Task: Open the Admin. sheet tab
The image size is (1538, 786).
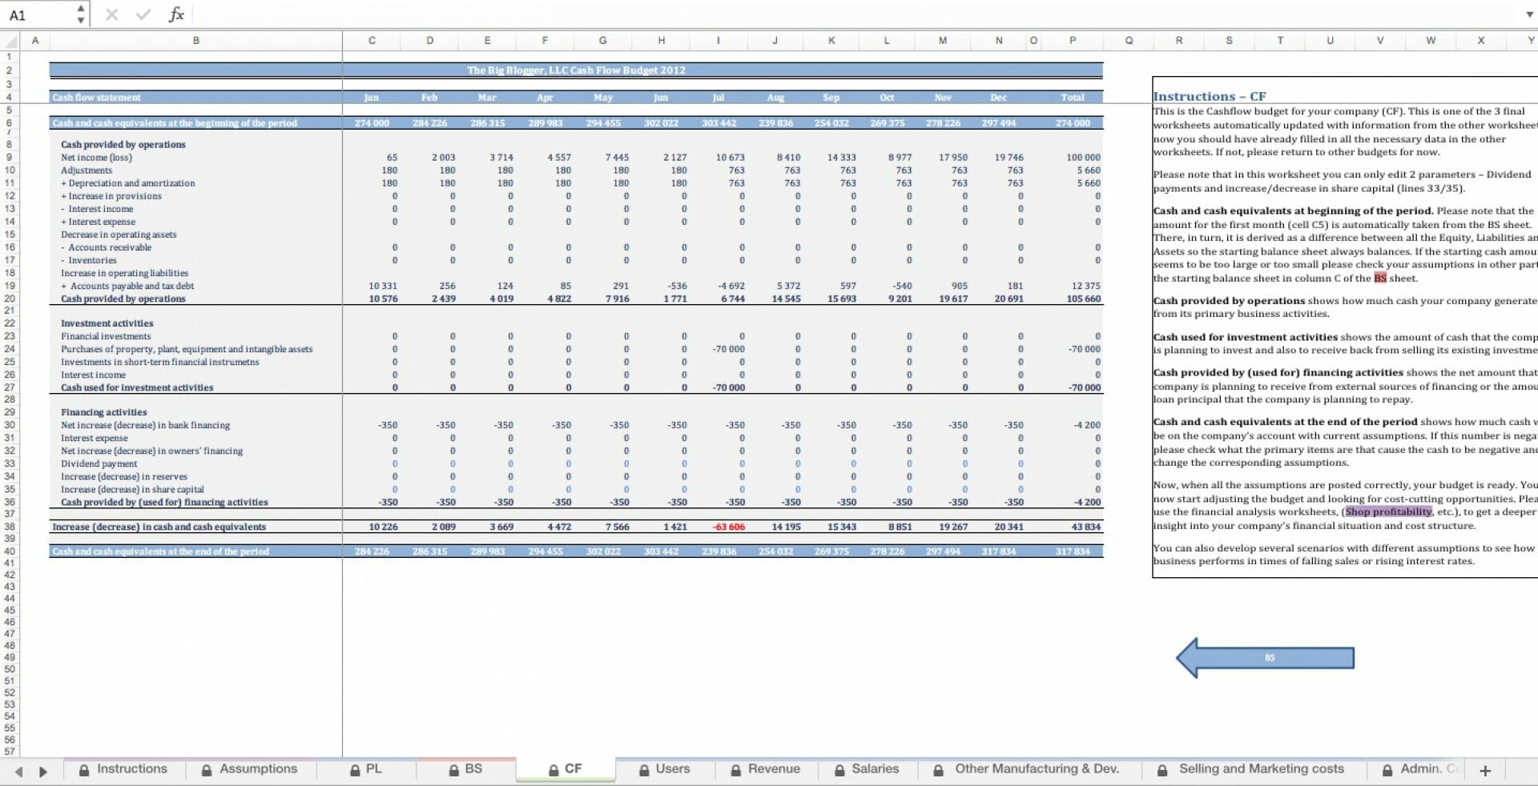Action: 1418,768
